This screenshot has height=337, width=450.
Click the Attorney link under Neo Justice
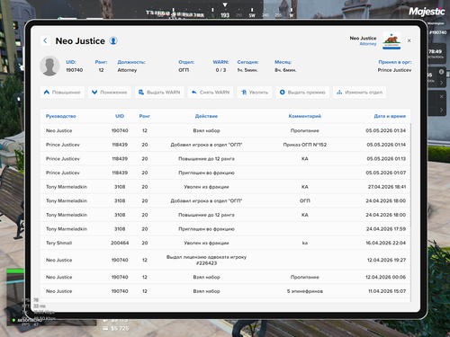point(368,44)
